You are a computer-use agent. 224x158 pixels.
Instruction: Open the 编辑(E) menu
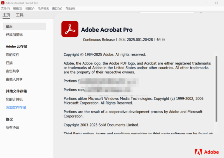coord(18,9)
